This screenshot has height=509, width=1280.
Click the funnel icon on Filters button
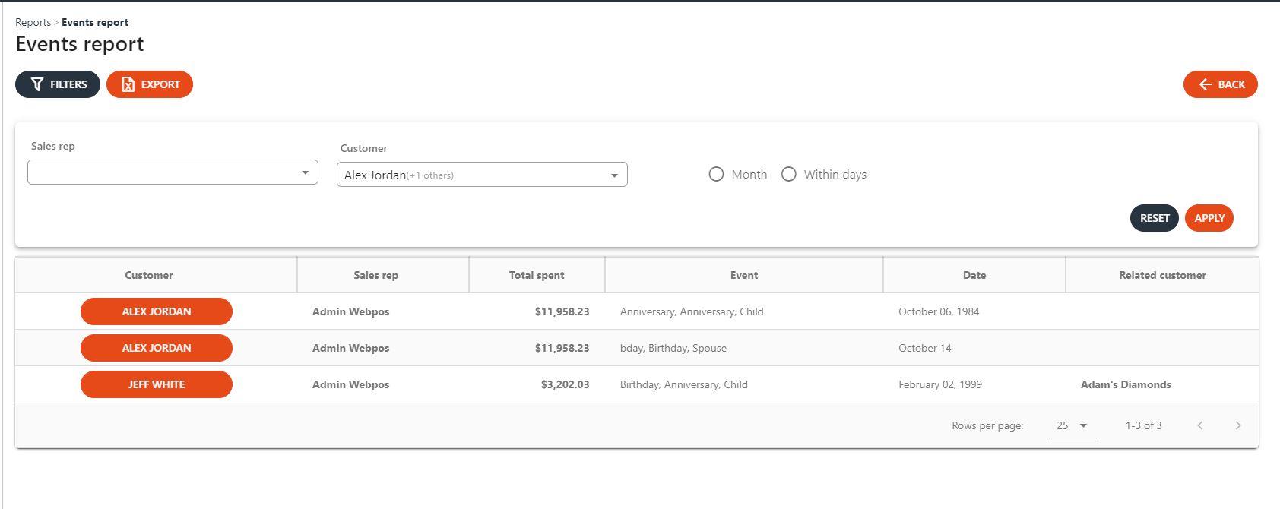pyautogui.click(x=36, y=84)
